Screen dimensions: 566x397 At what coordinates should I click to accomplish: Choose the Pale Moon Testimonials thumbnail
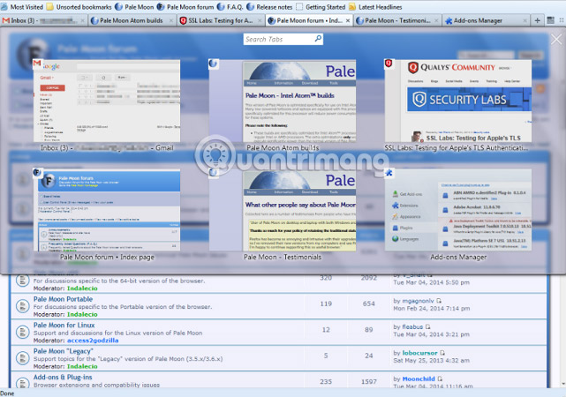coord(282,209)
